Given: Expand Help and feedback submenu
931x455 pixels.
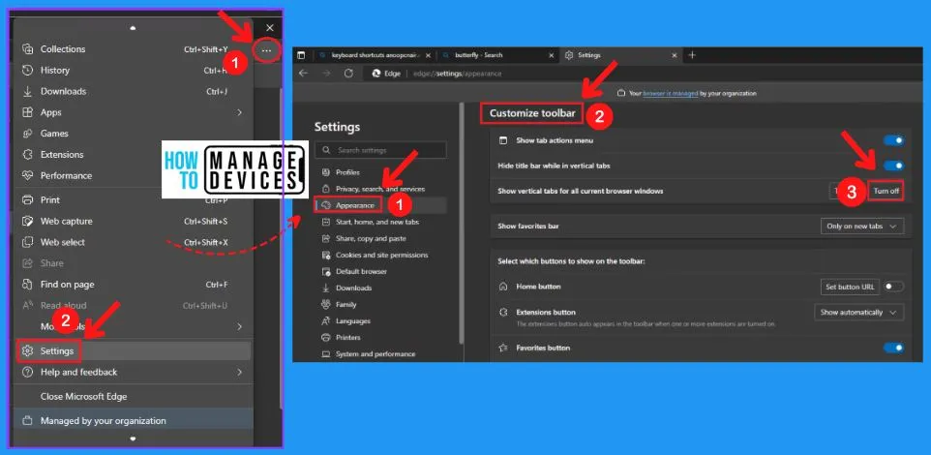Looking at the screenshot, I should (239, 372).
